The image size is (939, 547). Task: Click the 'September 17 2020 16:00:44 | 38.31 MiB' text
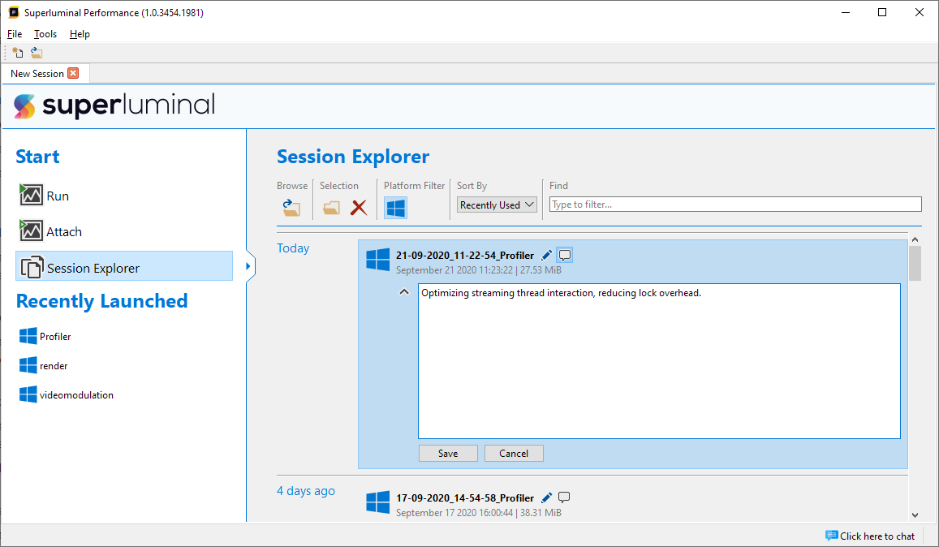(479, 513)
